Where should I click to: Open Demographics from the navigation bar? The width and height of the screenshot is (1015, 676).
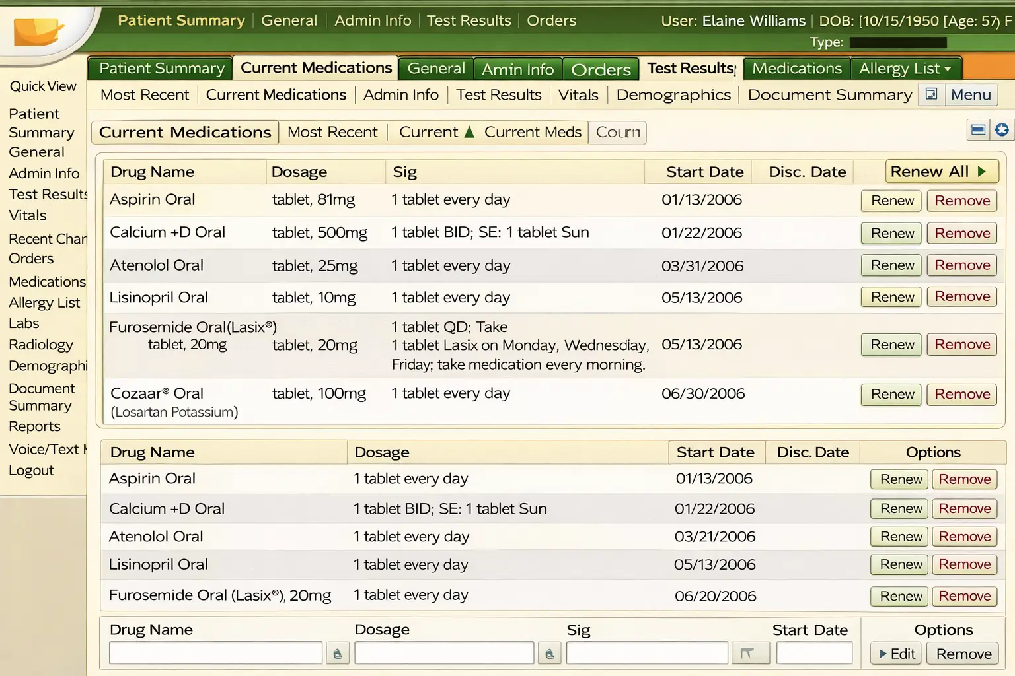coord(673,94)
